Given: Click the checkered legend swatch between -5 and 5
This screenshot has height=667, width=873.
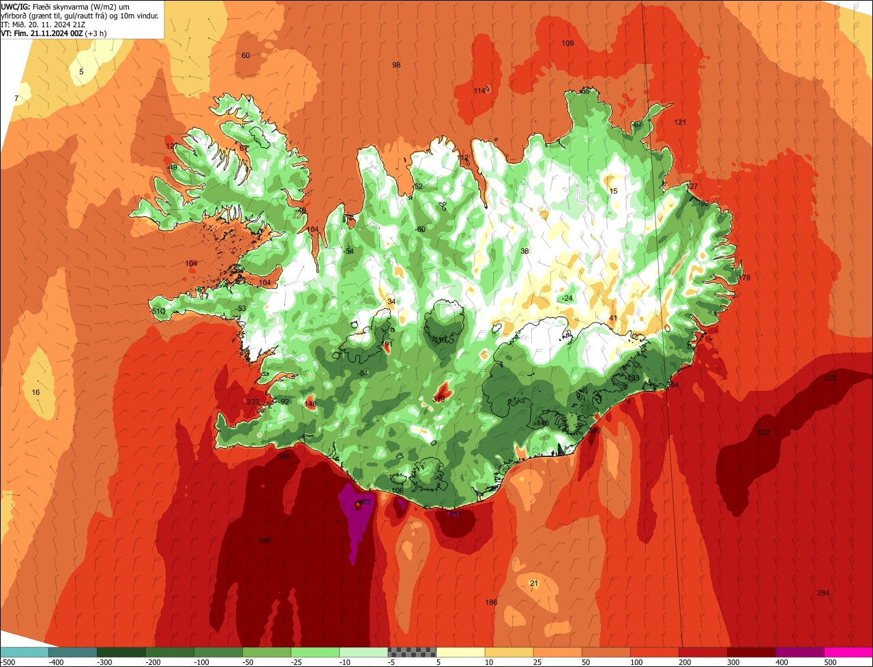Looking at the screenshot, I should tap(412, 652).
